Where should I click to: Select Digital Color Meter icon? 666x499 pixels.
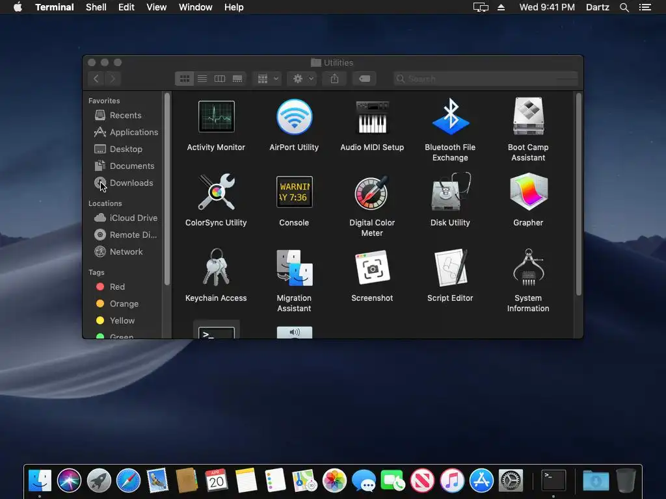(x=371, y=192)
